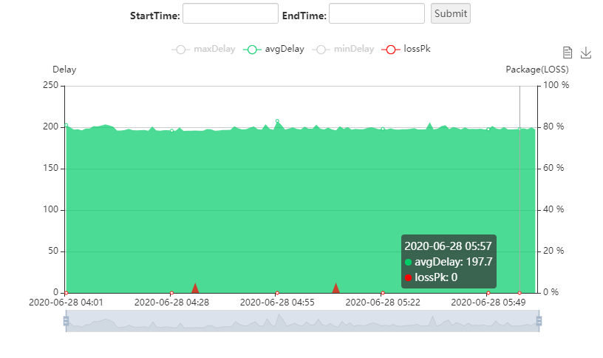Click the 2020-06-28 04:01 axis label
The image size is (603, 358).
67,303
